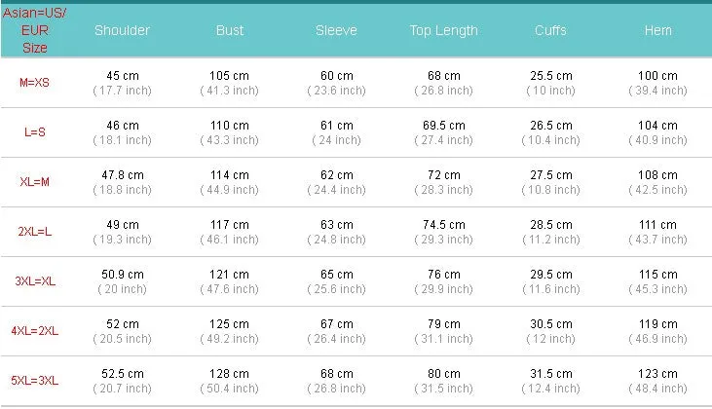Click the 4XL=2XL size row label
Viewport: 712px width, 409px height.
click(34, 331)
